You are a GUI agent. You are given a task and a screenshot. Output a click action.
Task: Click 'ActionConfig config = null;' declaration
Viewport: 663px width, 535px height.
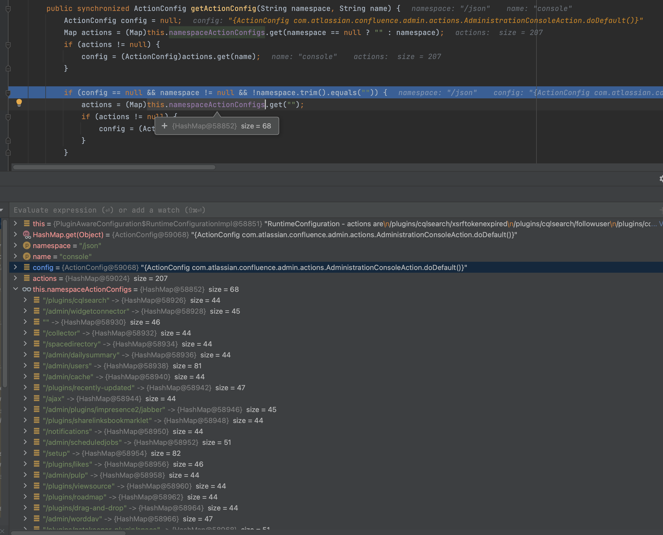[123, 21]
